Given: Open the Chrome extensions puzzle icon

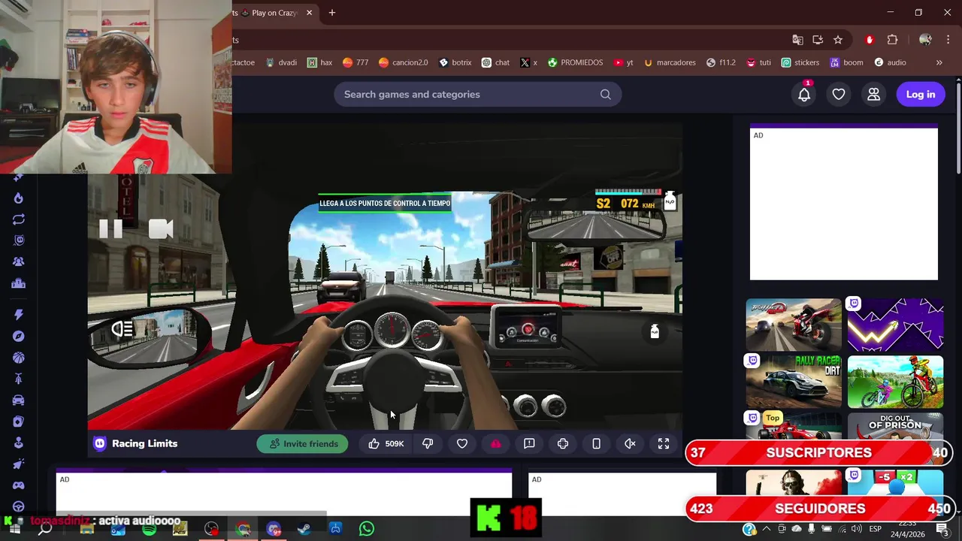Looking at the screenshot, I should (x=893, y=40).
